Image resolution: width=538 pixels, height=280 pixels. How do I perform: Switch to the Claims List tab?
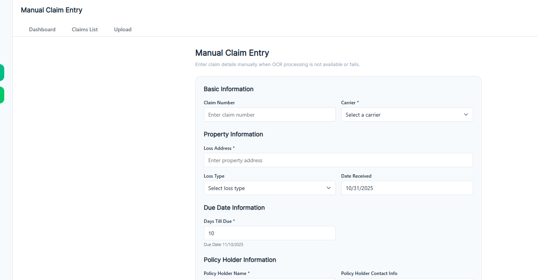coord(85,29)
